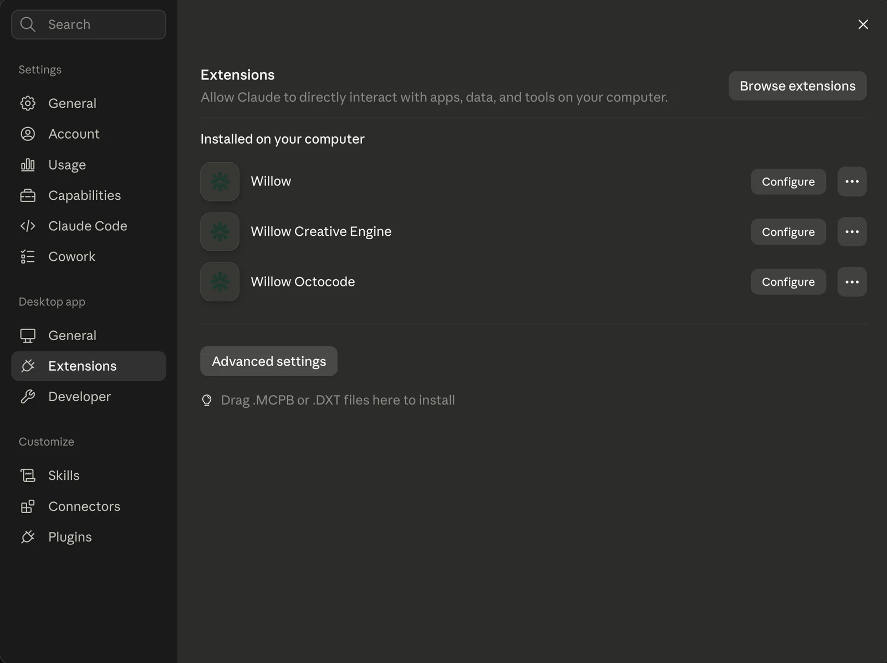Click the Willow Creative Engine name
This screenshot has height=663, width=887.
point(321,232)
